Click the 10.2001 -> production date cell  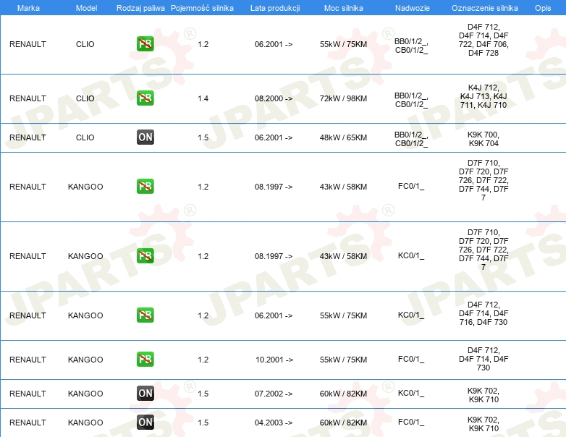(274, 360)
